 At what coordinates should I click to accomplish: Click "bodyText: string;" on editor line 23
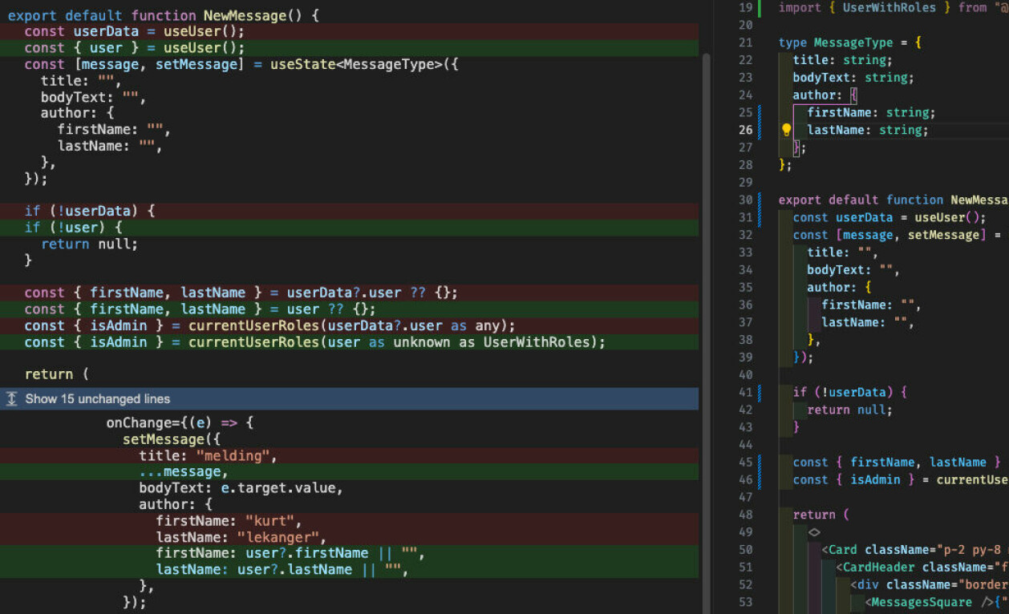(853, 78)
